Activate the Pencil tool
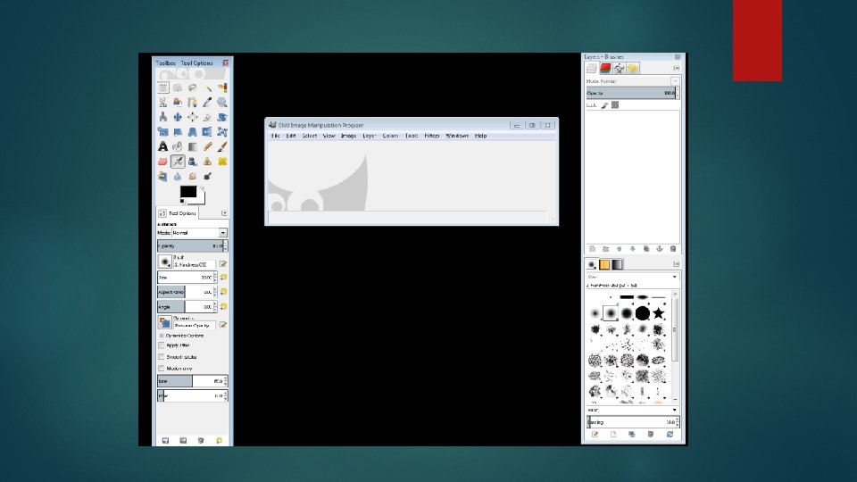The image size is (857, 482). [x=208, y=146]
